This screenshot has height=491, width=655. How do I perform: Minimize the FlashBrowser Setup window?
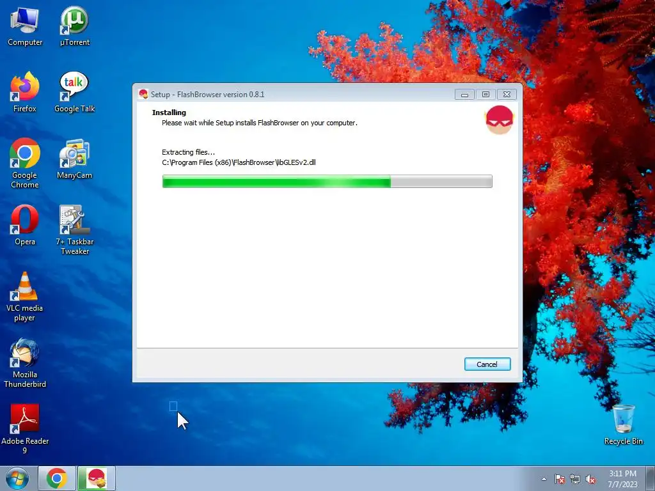point(464,95)
